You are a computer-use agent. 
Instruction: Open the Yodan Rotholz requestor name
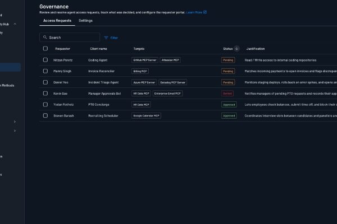pyautogui.click(x=63, y=105)
